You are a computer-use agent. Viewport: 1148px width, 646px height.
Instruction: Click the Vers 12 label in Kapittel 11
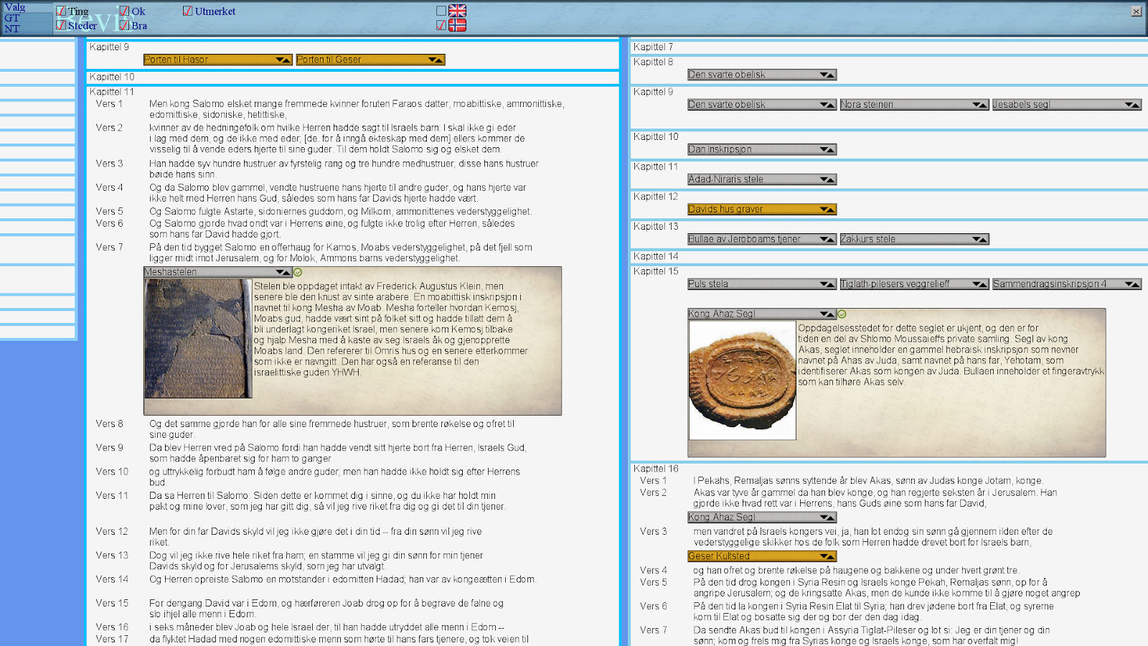click(112, 531)
